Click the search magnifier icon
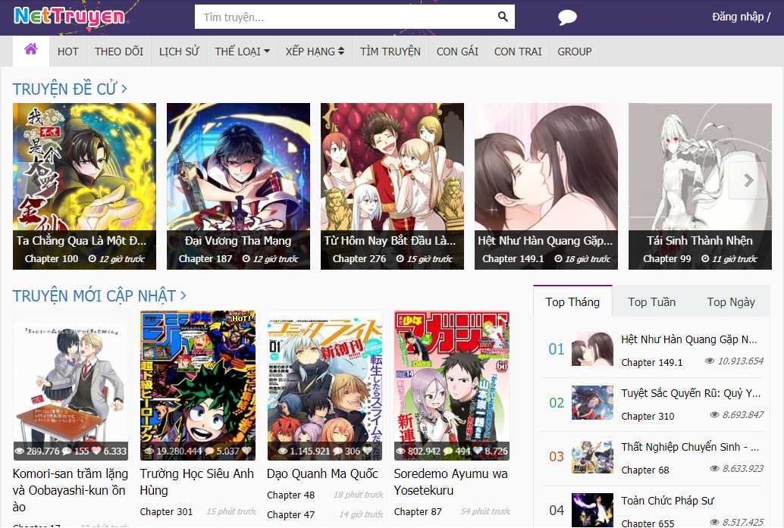 [503, 17]
